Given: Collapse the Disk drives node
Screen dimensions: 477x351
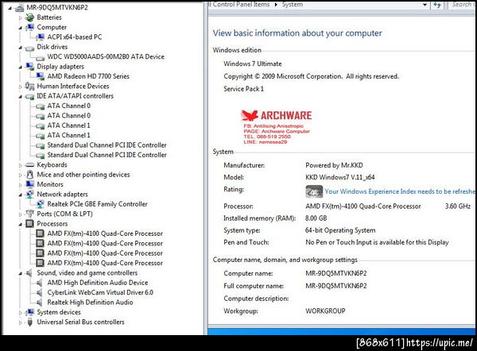Looking at the screenshot, I should [x=20, y=48].
